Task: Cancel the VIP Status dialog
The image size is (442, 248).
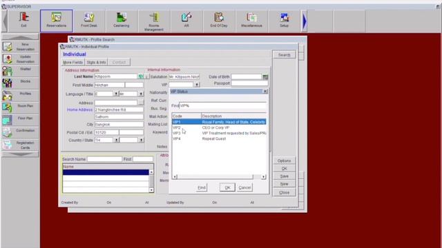Action: coord(244,187)
